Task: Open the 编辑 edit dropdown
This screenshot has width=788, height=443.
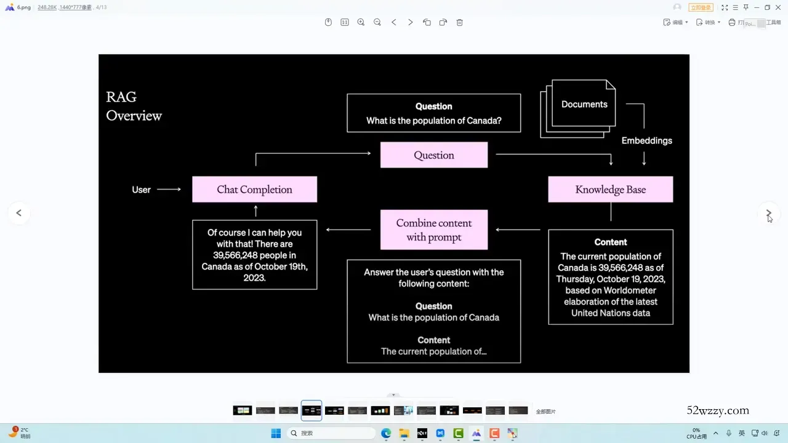Action: coord(675,22)
